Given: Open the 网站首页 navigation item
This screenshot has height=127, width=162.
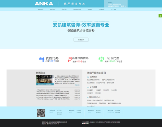Looking at the screenshot, I should coord(40,9).
